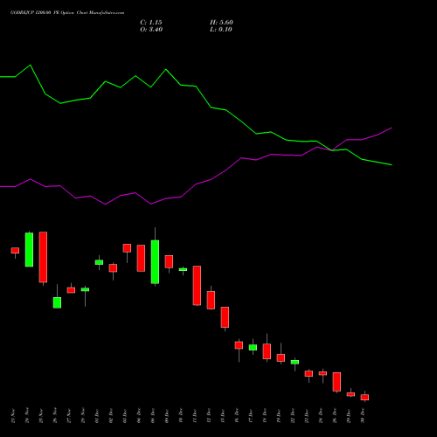Click the 24 Nov date label
The image size is (437, 437).
point(27,416)
